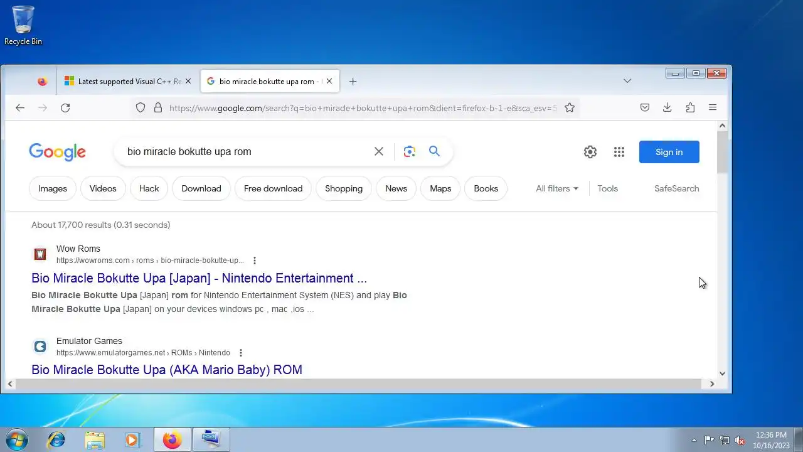The height and width of the screenshot is (452, 803).
Task: Search by image with the camera icon
Action: point(410,151)
